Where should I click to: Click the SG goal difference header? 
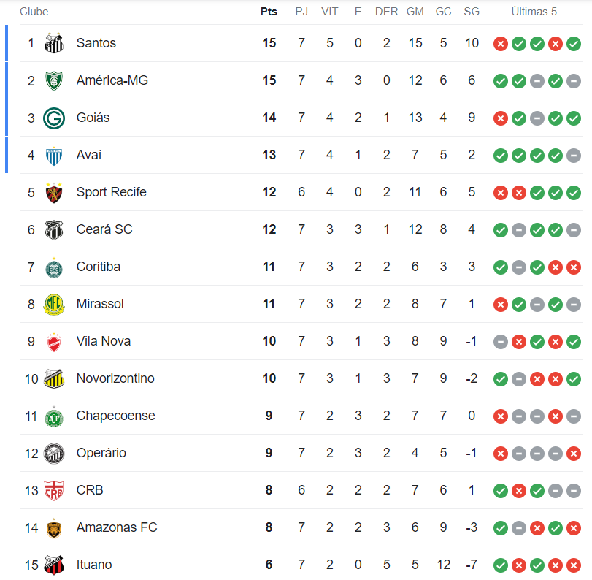click(472, 12)
